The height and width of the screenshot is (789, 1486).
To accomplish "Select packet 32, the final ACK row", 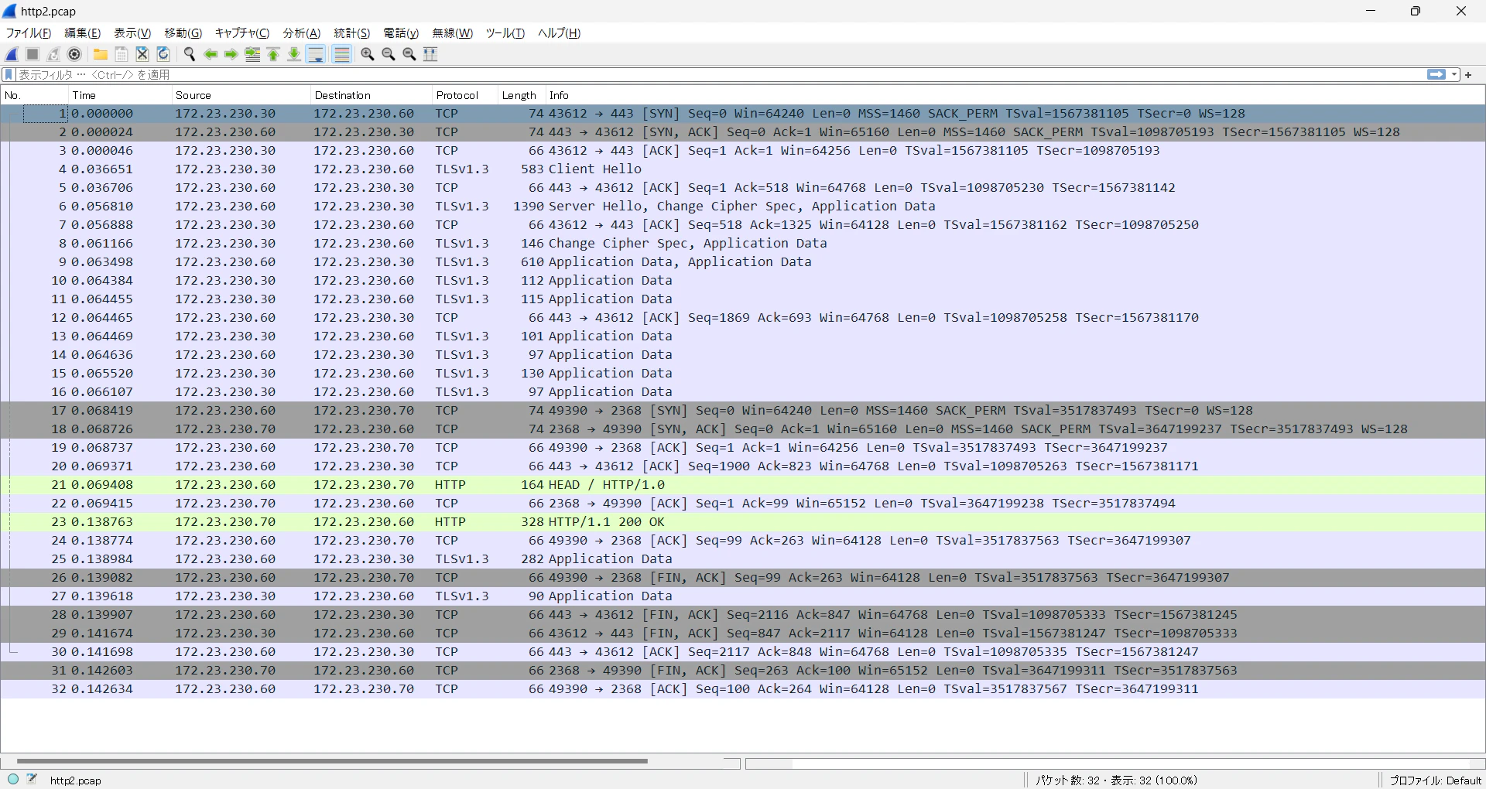I will point(743,689).
